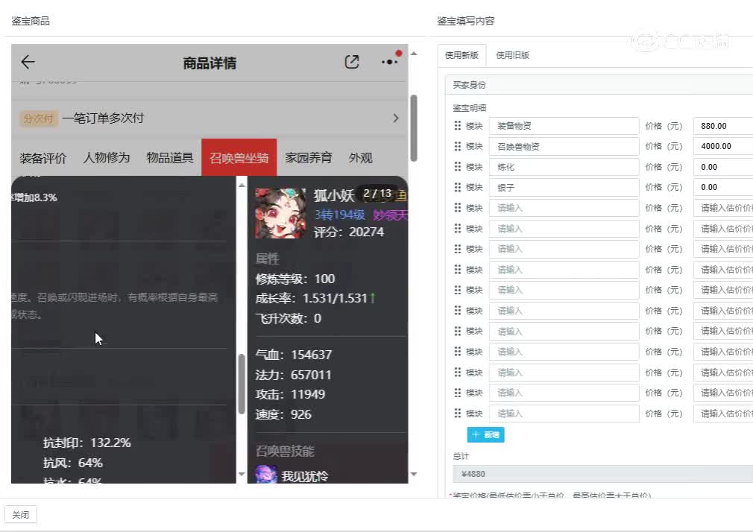The image size is (753, 532).
Task: Switch to 外观 tab
Action: pos(361,158)
